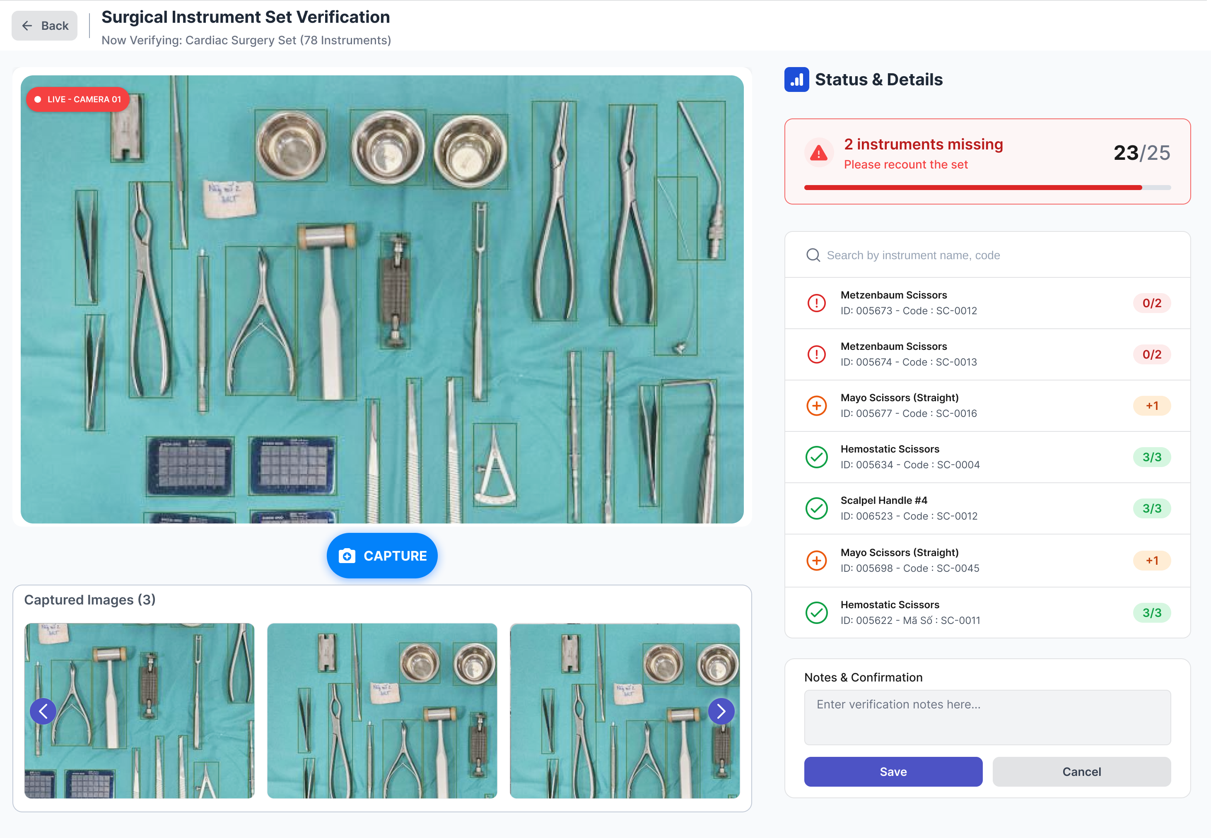Click plus icon for Mayo Scissors SC-0045

pos(817,560)
